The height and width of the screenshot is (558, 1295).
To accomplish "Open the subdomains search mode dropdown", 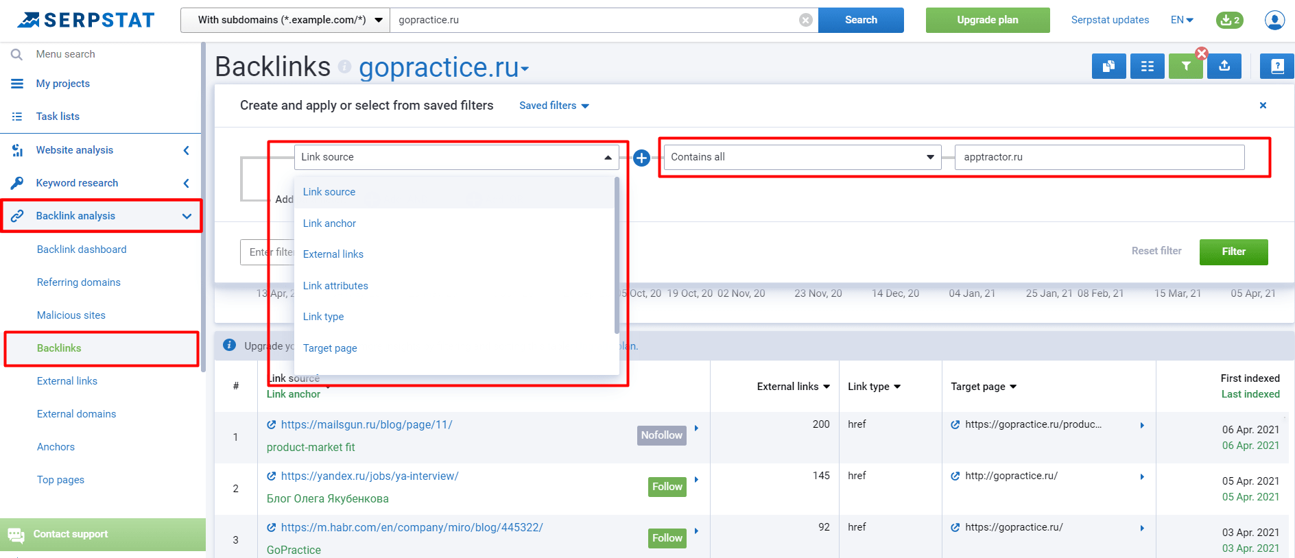I will tap(285, 20).
